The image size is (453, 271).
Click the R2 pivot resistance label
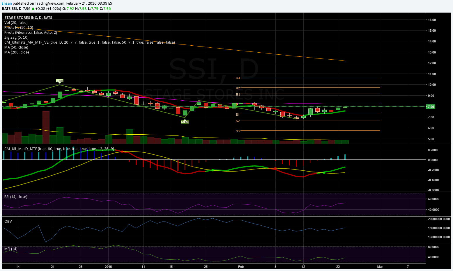238,88
